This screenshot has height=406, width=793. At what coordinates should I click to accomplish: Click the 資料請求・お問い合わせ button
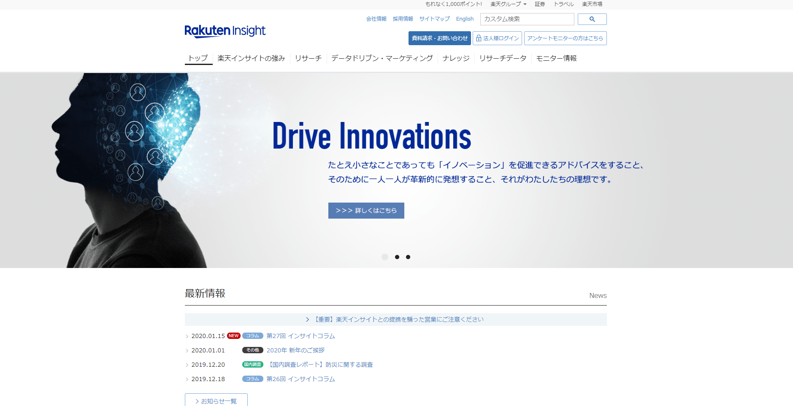coord(439,38)
